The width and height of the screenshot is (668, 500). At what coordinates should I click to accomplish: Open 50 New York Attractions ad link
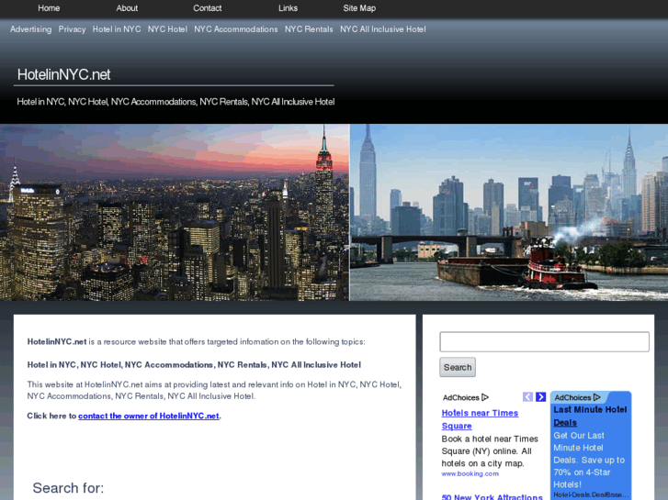point(493,496)
